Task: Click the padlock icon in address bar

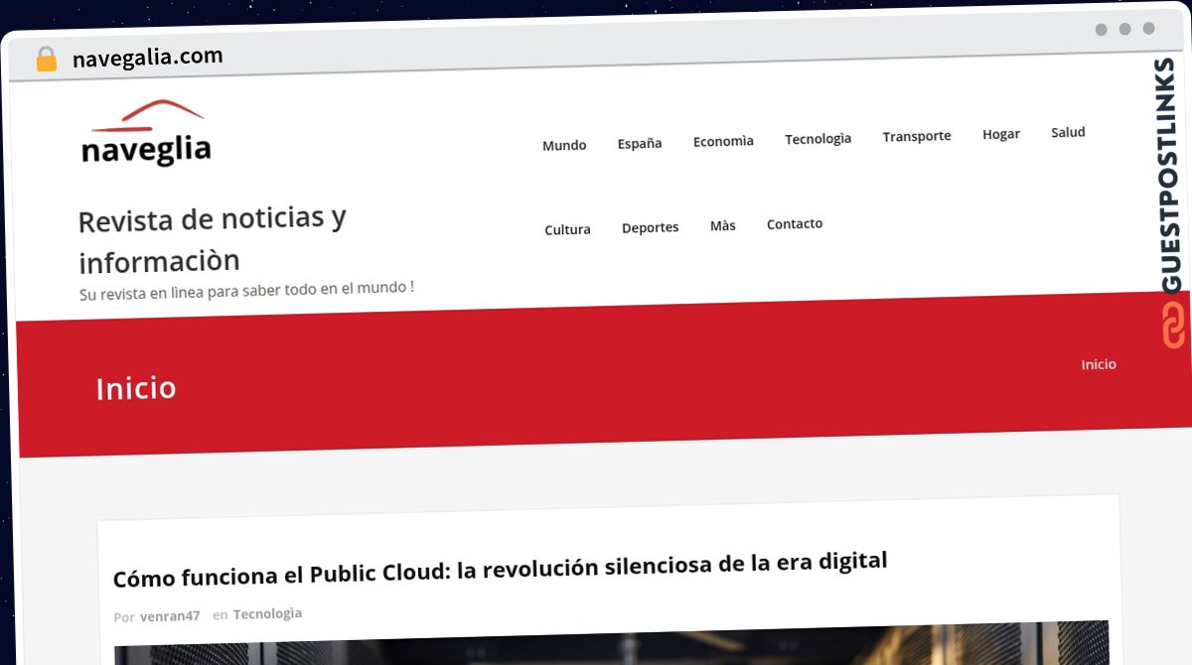Action: tap(47, 60)
